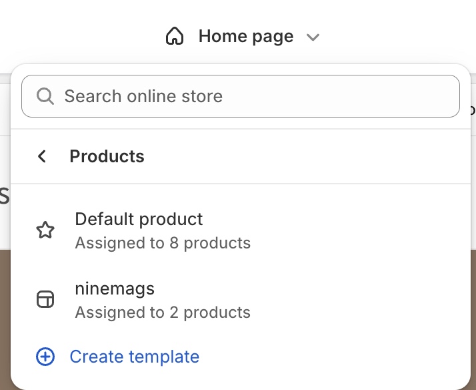This screenshot has height=390, width=476.
Task: Click the partially hidden letter at the left edge
Action: click(3, 196)
